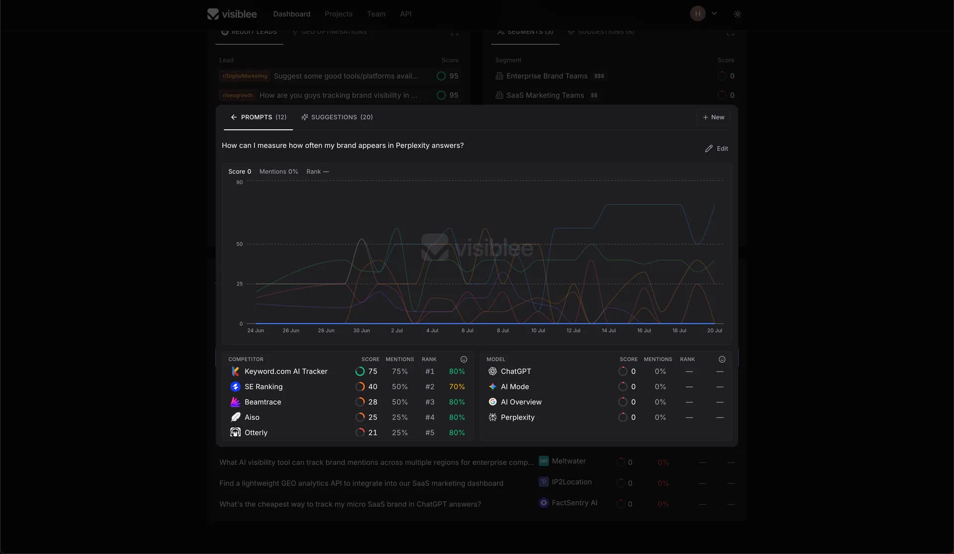Viewport: 954px width, 554px height.
Task: Click the AI Overview Google icon
Action: pos(492,402)
